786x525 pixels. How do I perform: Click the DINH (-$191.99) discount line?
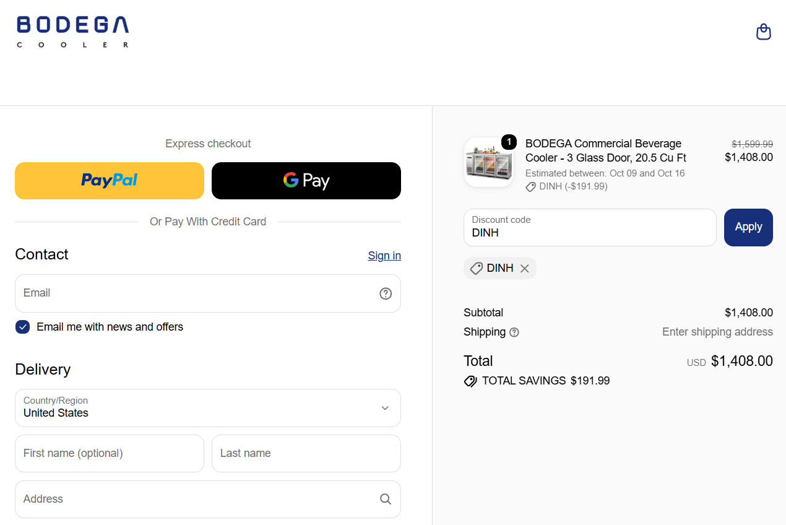pyautogui.click(x=567, y=186)
